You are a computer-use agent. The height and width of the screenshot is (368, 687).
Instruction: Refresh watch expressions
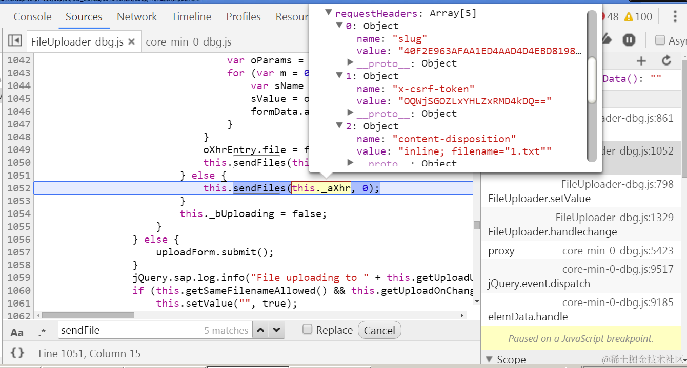(x=666, y=61)
